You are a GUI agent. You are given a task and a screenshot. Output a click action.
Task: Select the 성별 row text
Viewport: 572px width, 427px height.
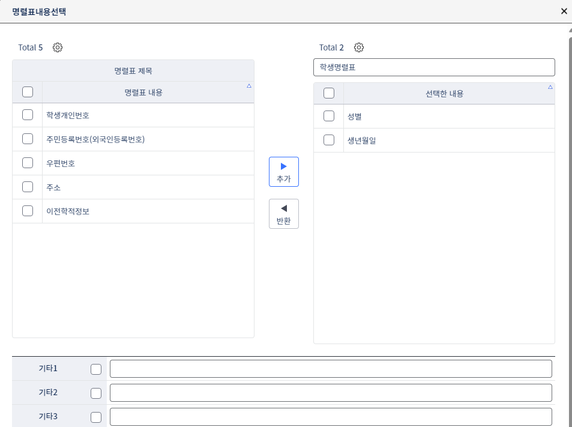coord(355,117)
